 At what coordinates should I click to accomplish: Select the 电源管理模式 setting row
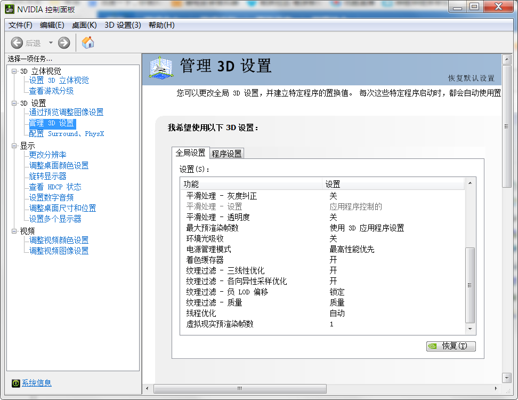(208, 249)
